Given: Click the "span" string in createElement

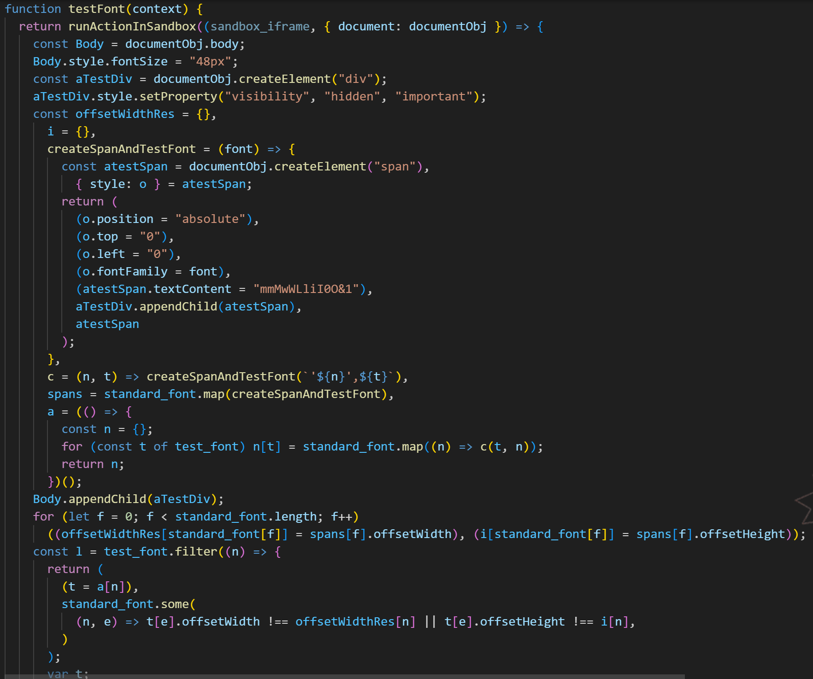Looking at the screenshot, I should tap(395, 166).
